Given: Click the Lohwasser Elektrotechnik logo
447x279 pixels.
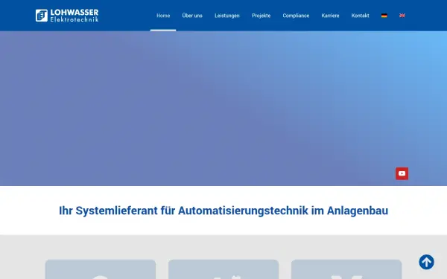Looking at the screenshot, I should [x=67, y=16].
